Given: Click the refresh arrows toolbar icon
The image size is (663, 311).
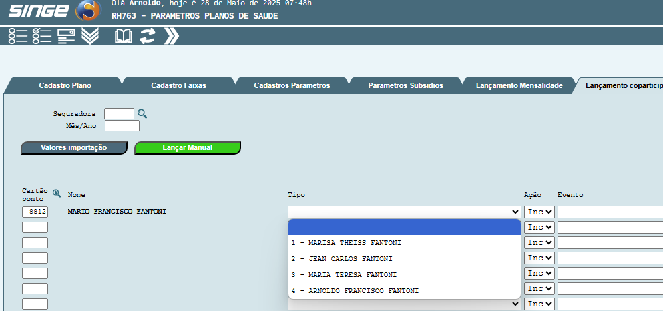Looking at the screenshot, I should [x=147, y=36].
